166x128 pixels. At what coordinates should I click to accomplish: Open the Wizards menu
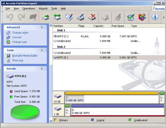(43, 9)
